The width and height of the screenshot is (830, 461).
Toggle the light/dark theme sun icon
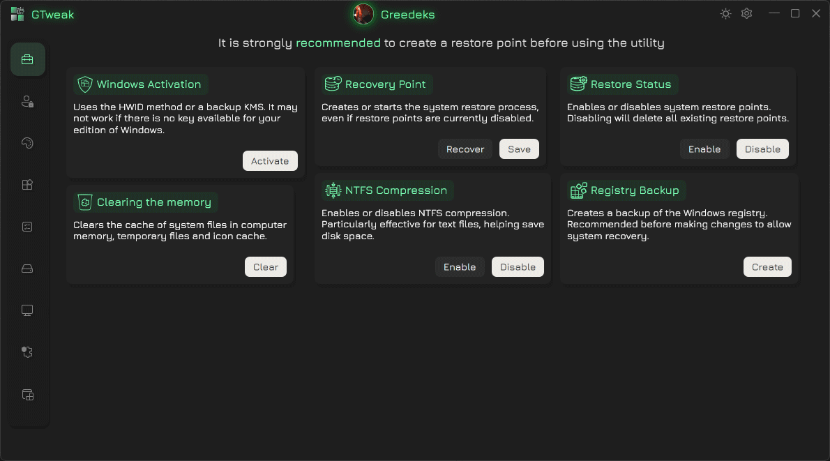click(725, 14)
